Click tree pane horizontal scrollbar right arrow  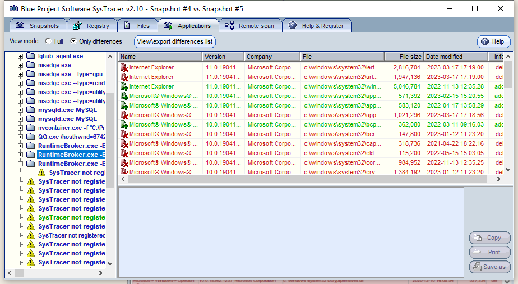click(x=101, y=273)
